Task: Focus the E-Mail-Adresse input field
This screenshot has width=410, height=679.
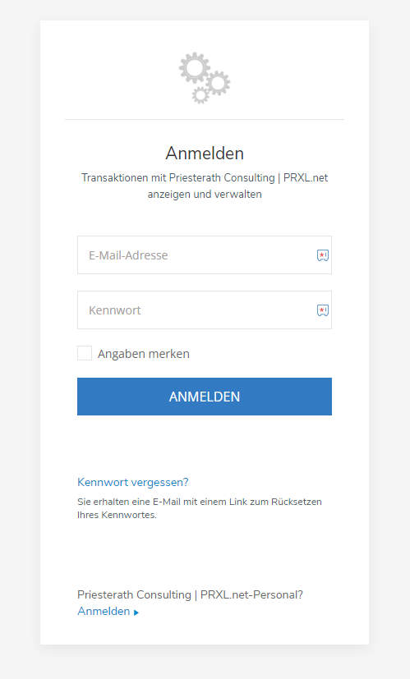Action: pos(205,255)
